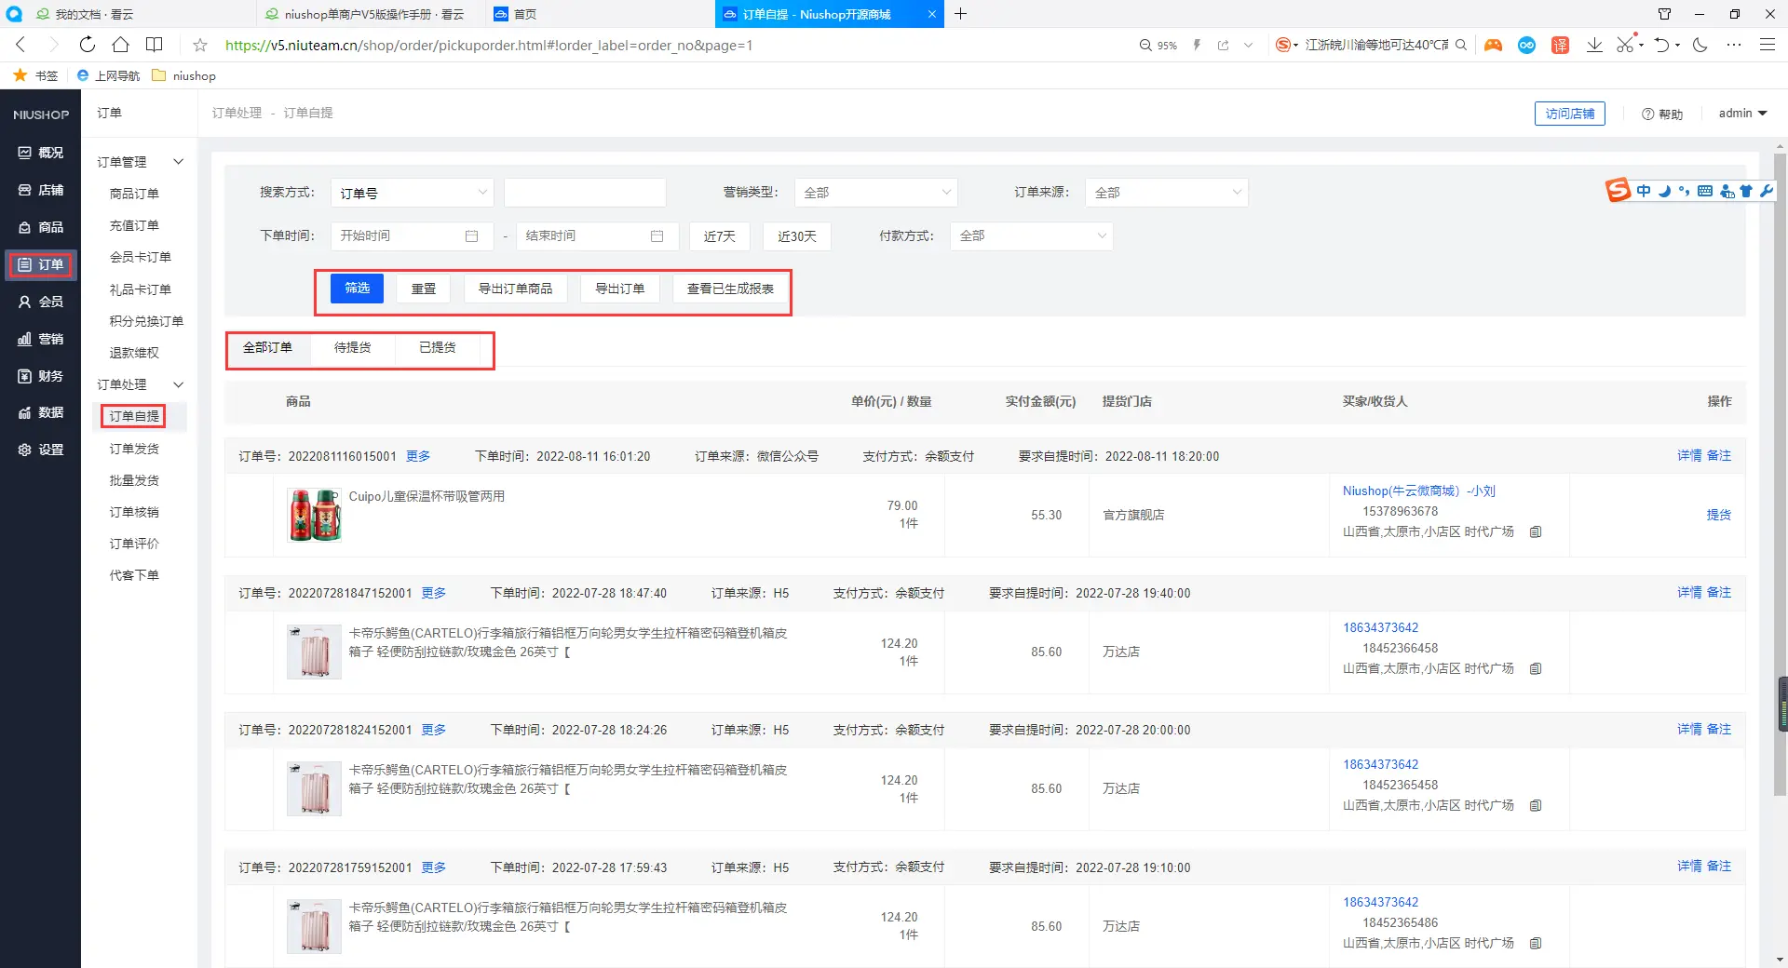This screenshot has height=968, width=1788.
Task: Bookmark page with star icon
Action: point(200,45)
